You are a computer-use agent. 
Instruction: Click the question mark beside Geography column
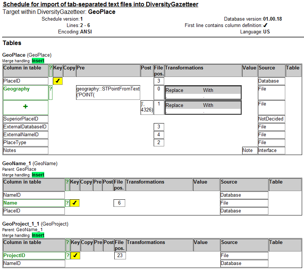51,92
